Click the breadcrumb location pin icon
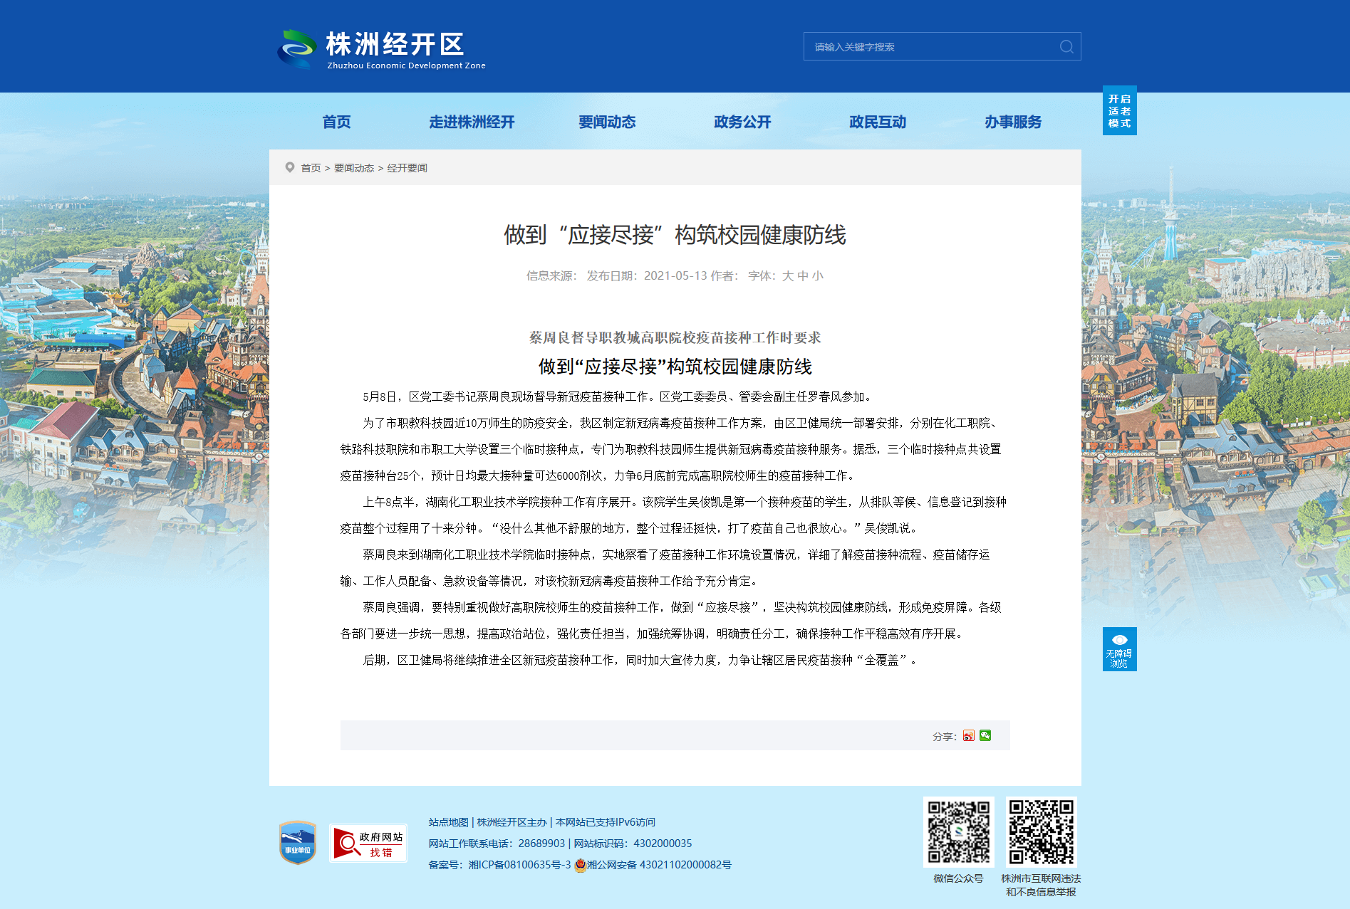1350x909 pixels. tap(290, 167)
